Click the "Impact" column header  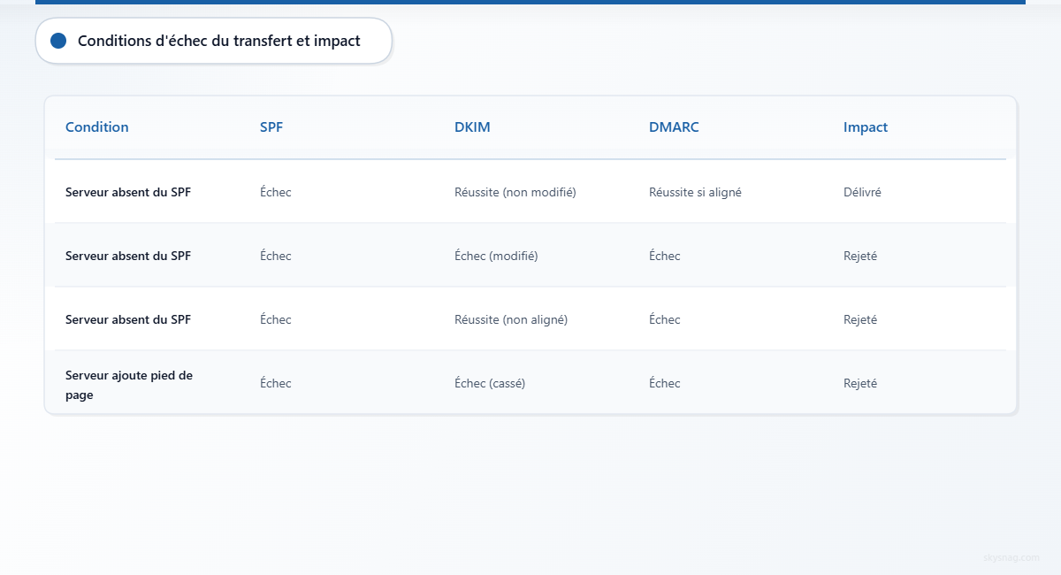pyautogui.click(x=866, y=127)
